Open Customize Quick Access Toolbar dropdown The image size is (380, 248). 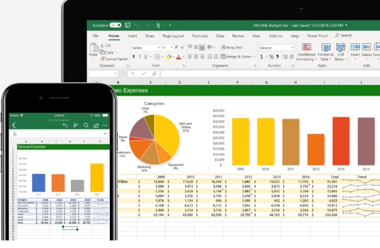(170, 25)
